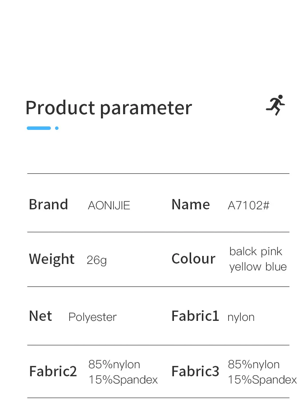
Task: Select the Weight label
Action: (x=52, y=259)
